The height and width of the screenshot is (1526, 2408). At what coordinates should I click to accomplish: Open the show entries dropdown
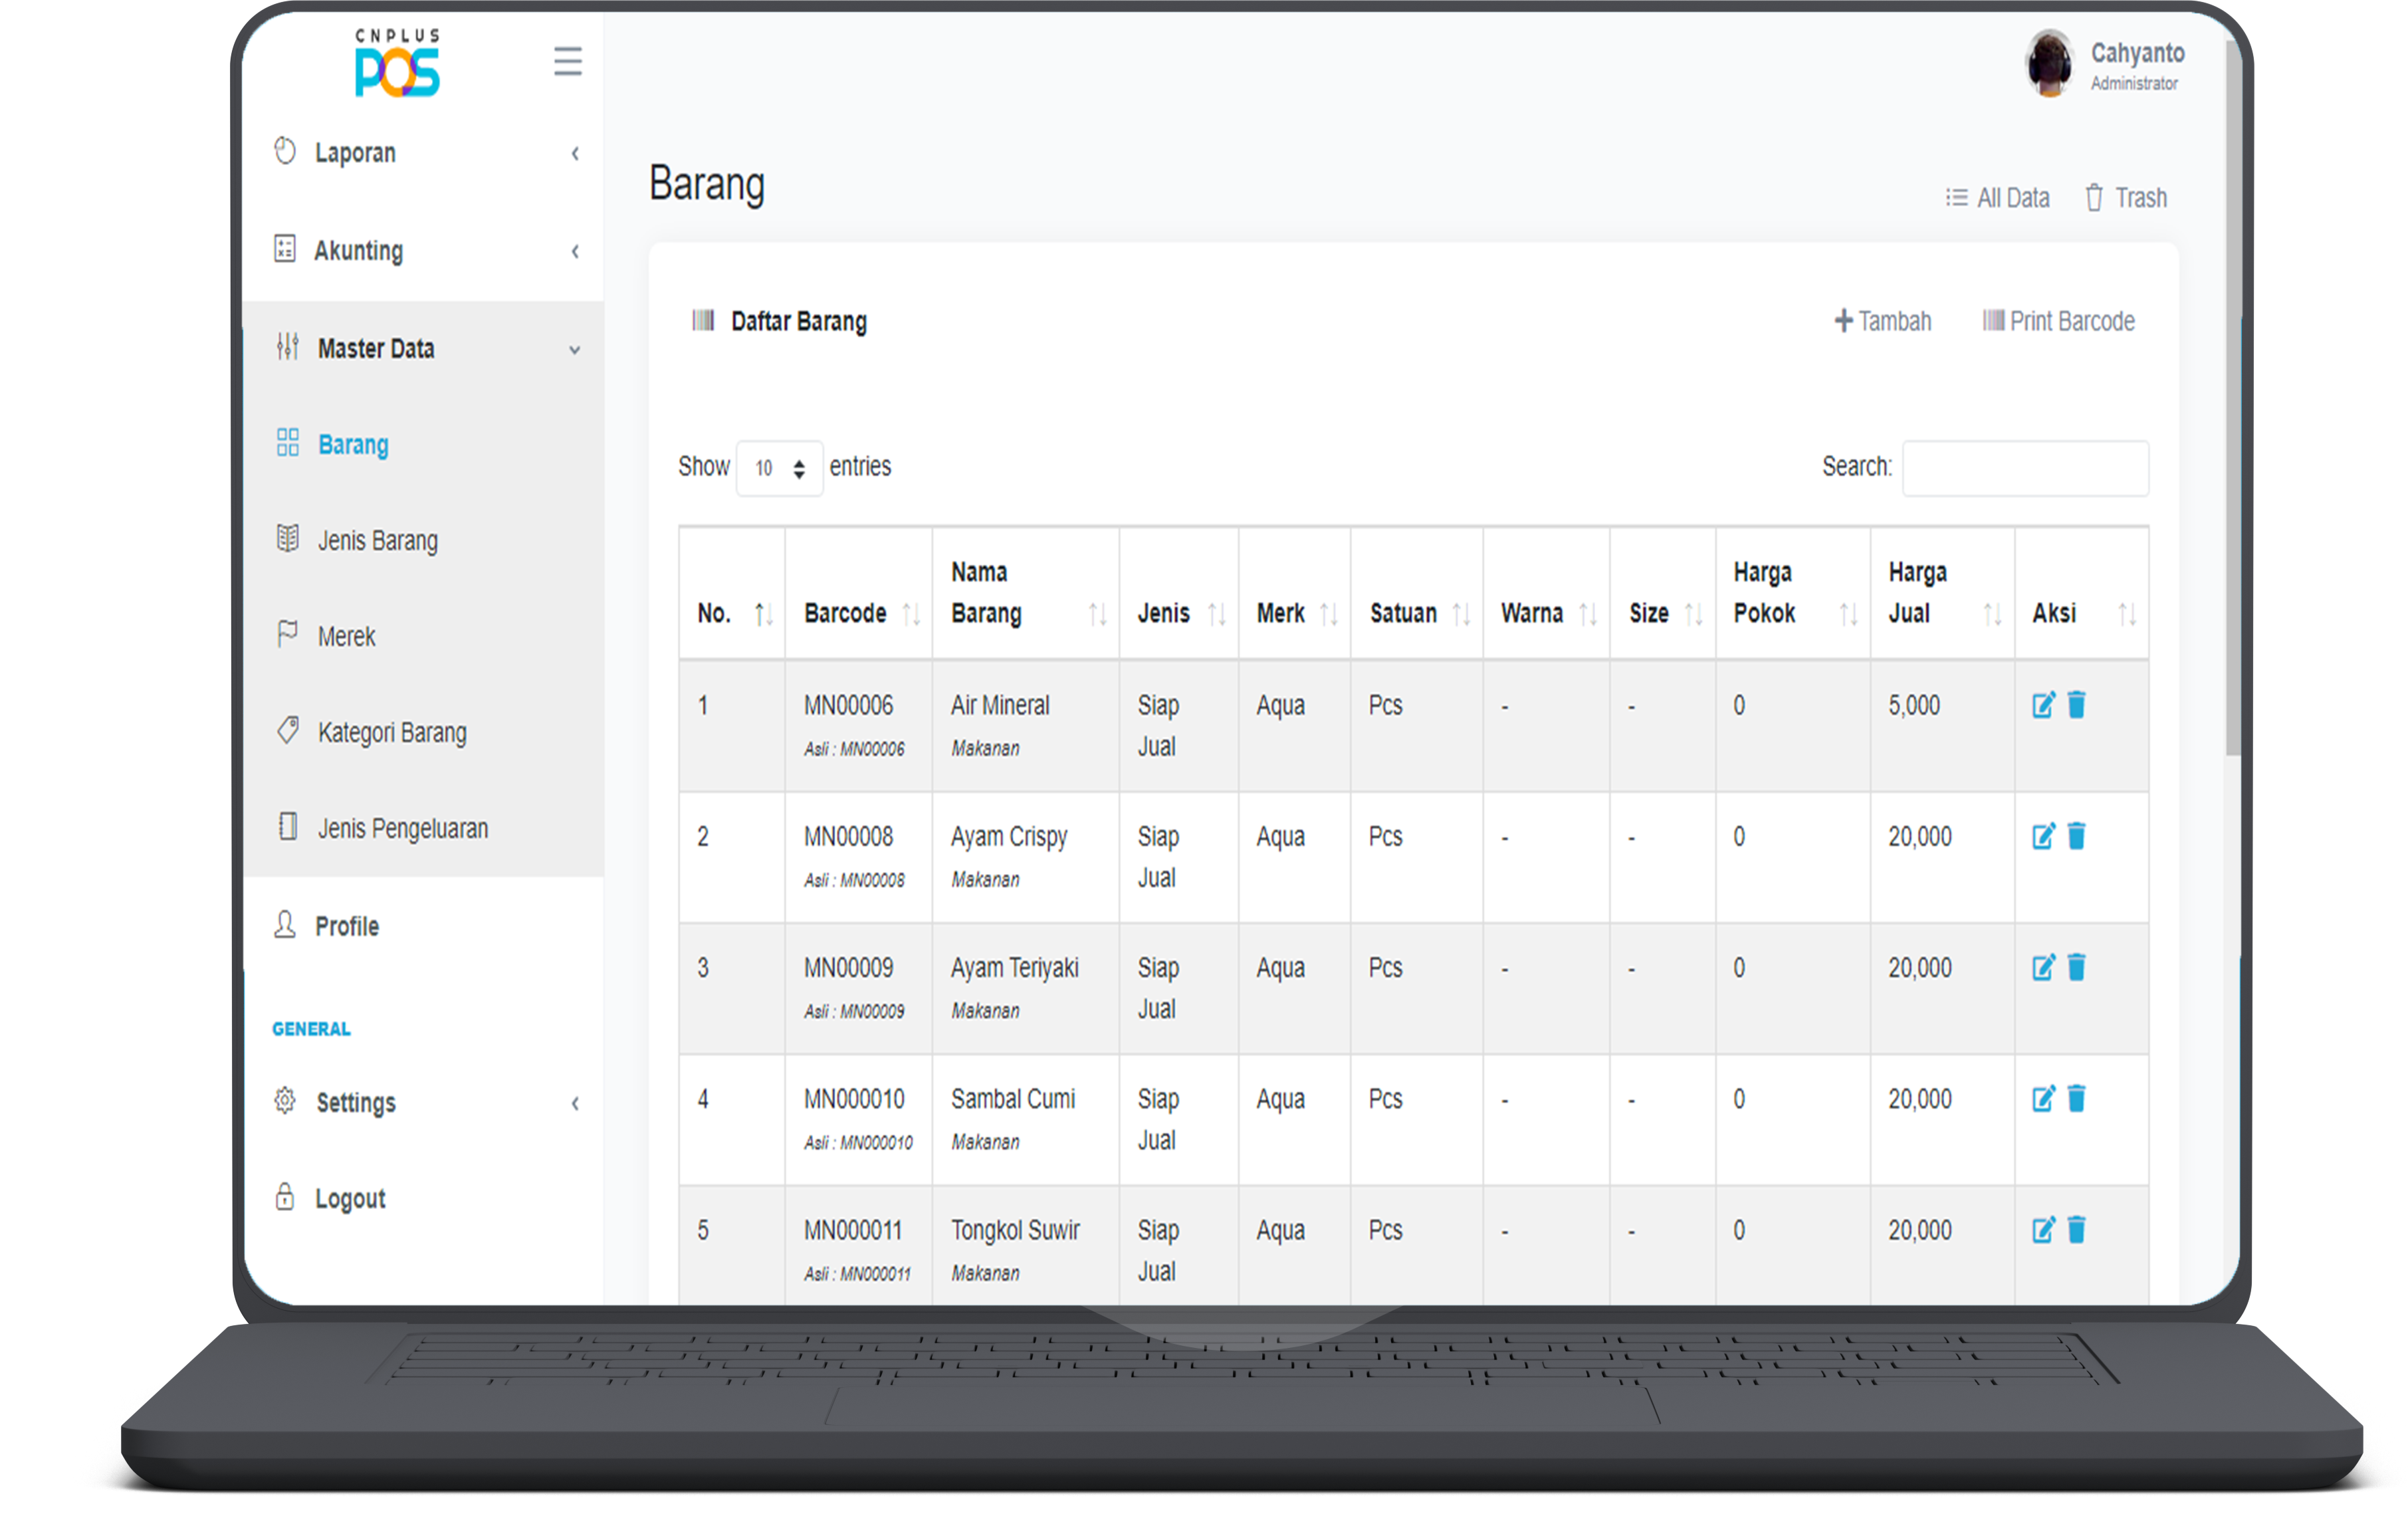coord(779,468)
